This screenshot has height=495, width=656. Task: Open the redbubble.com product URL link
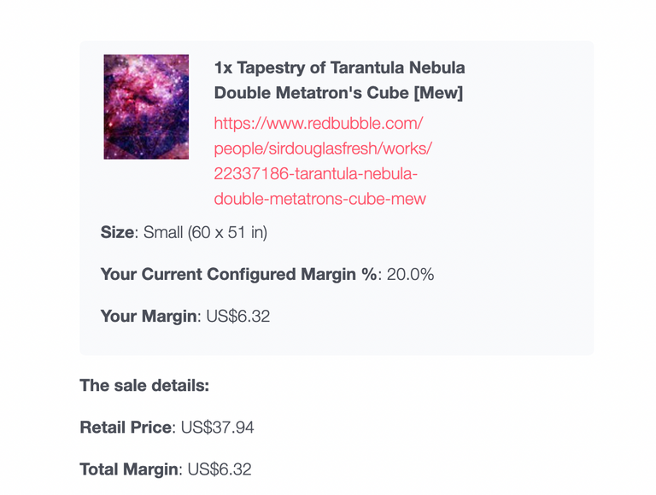(323, 161)
